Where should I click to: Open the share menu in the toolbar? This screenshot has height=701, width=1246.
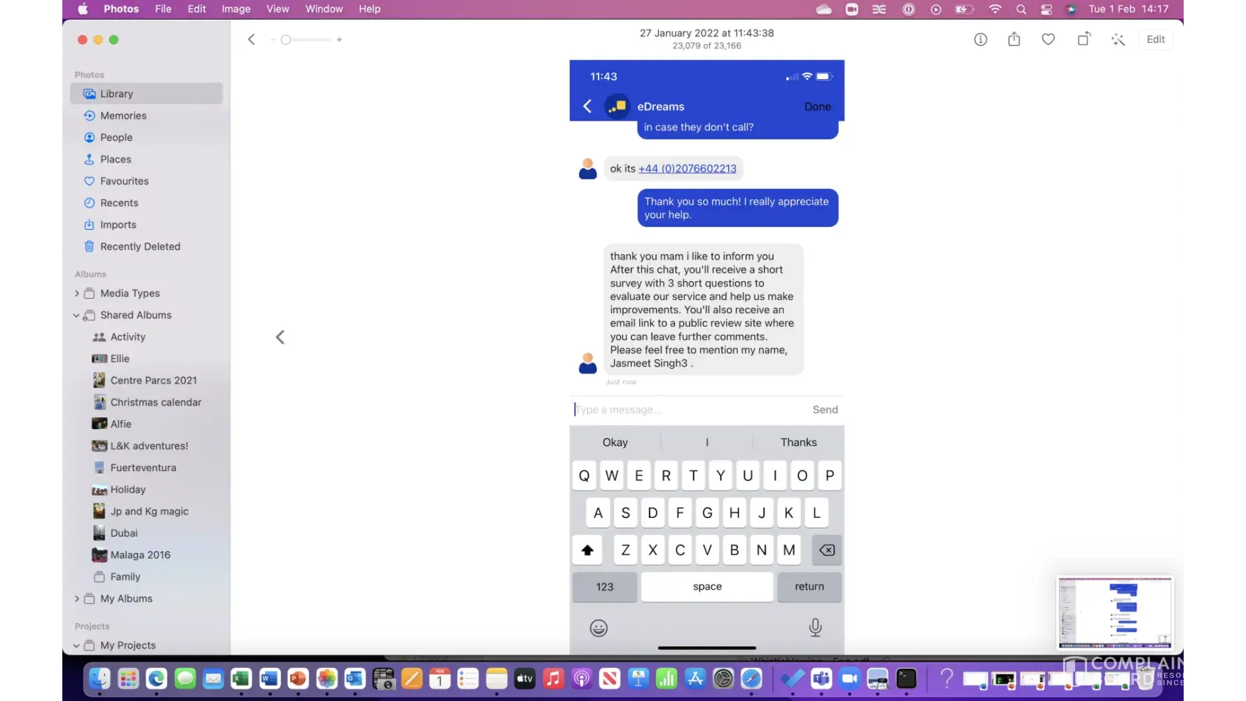tap(1014, 39)
